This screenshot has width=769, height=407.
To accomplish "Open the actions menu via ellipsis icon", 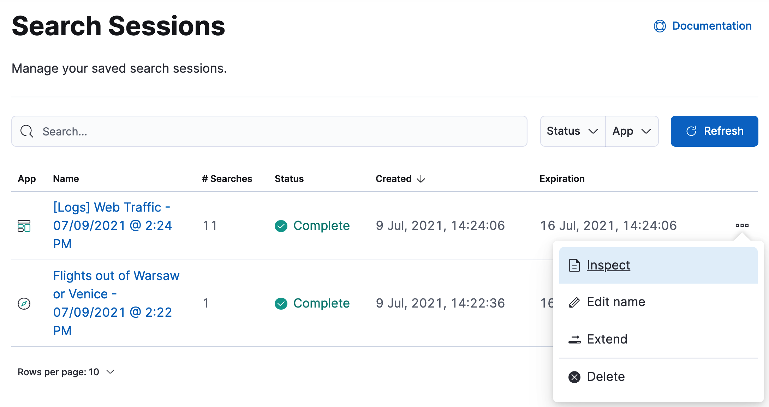I will click(743, 225).
